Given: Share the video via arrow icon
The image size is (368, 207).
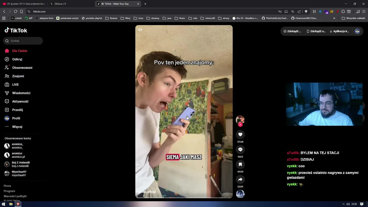Looking at the screenshot, I should point(240,179).
